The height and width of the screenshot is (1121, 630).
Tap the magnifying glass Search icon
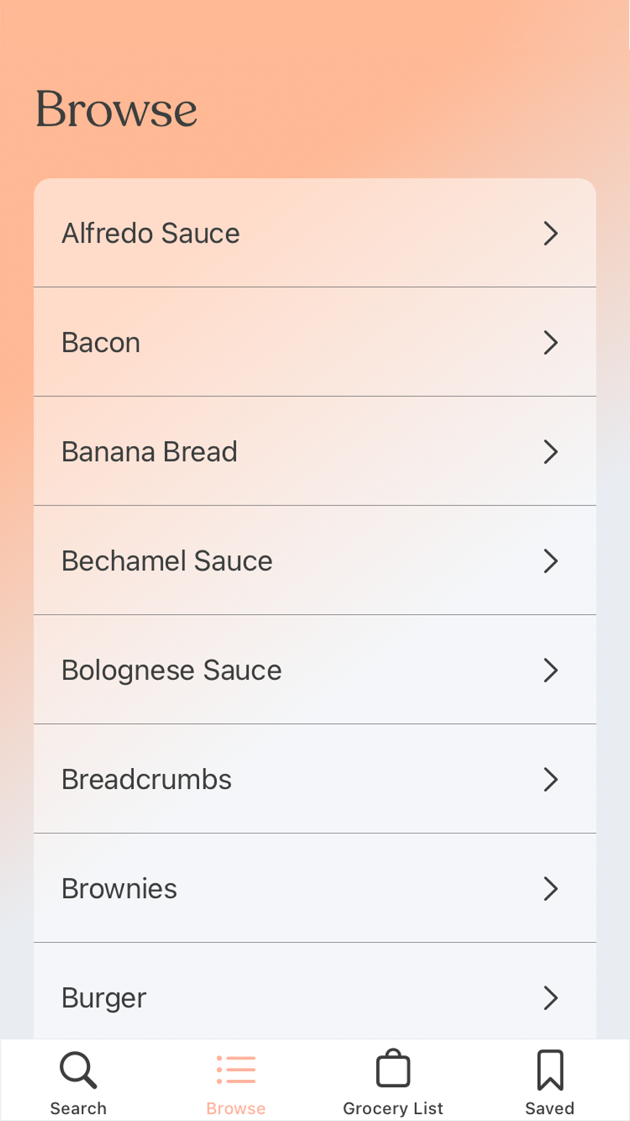tap(78, 1070)
